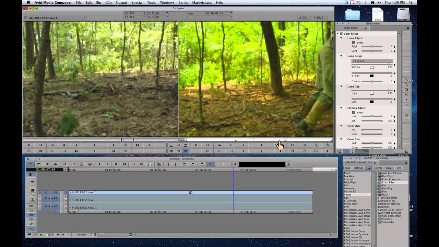Click the add keyframe triangle icon
Viewport: 439px width, 247px height.
point(219,145)
